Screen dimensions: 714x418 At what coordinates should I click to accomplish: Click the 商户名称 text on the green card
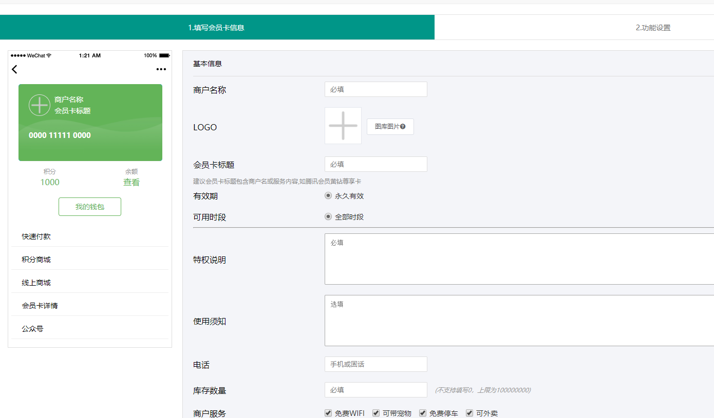tap(69, 99)
